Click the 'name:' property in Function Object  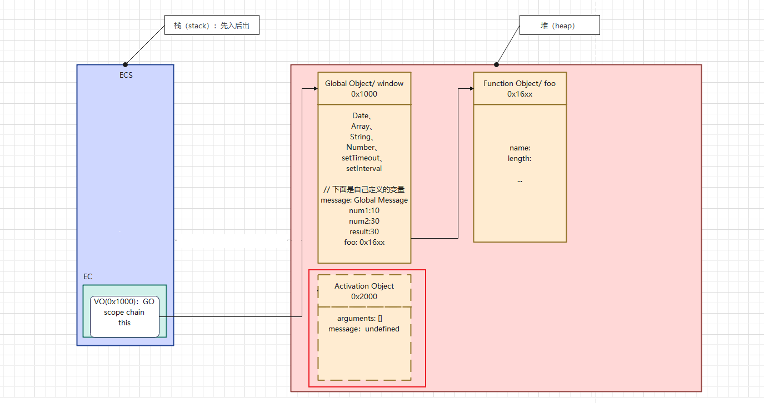click(x=520, y=148)
